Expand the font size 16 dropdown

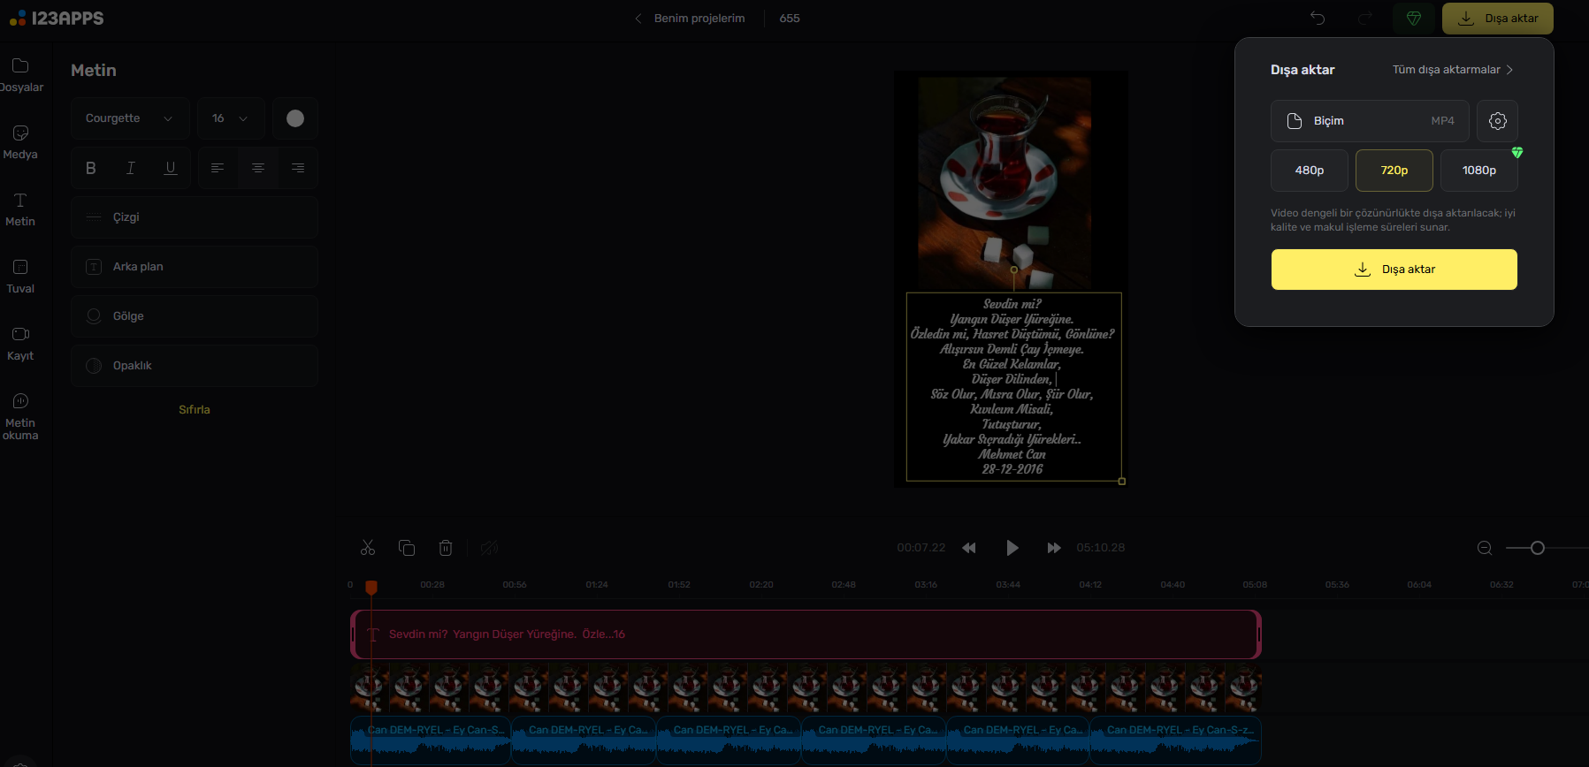click(x=230, y=118)
